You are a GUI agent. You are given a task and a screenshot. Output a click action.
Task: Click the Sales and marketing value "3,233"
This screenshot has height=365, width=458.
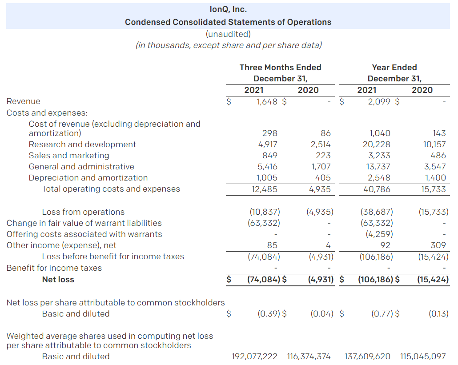(379, 155)
